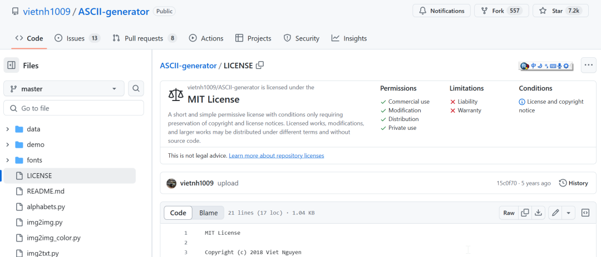Screen dimensions: 601x257
Task: View the Insights tab
Action: point(349,38)
